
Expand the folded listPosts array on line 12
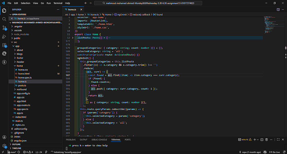[73, 38]
